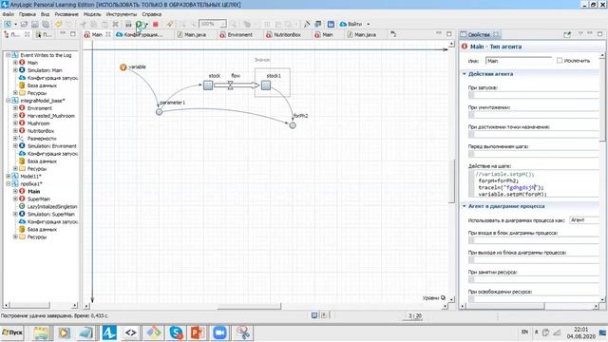Open the Агент combo box in Properties
This screenshot has width=608, height=342.
tap(585, 220)
